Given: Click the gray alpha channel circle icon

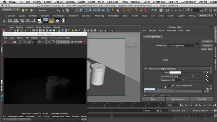Looking at the screenshot, I should tap(39, 42).
